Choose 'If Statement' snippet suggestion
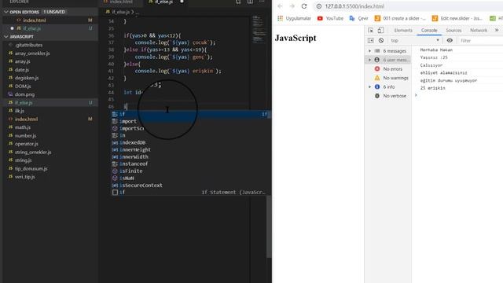Viewport: 503px width, 283px height. pyautogui.click(x=191, y=192)
